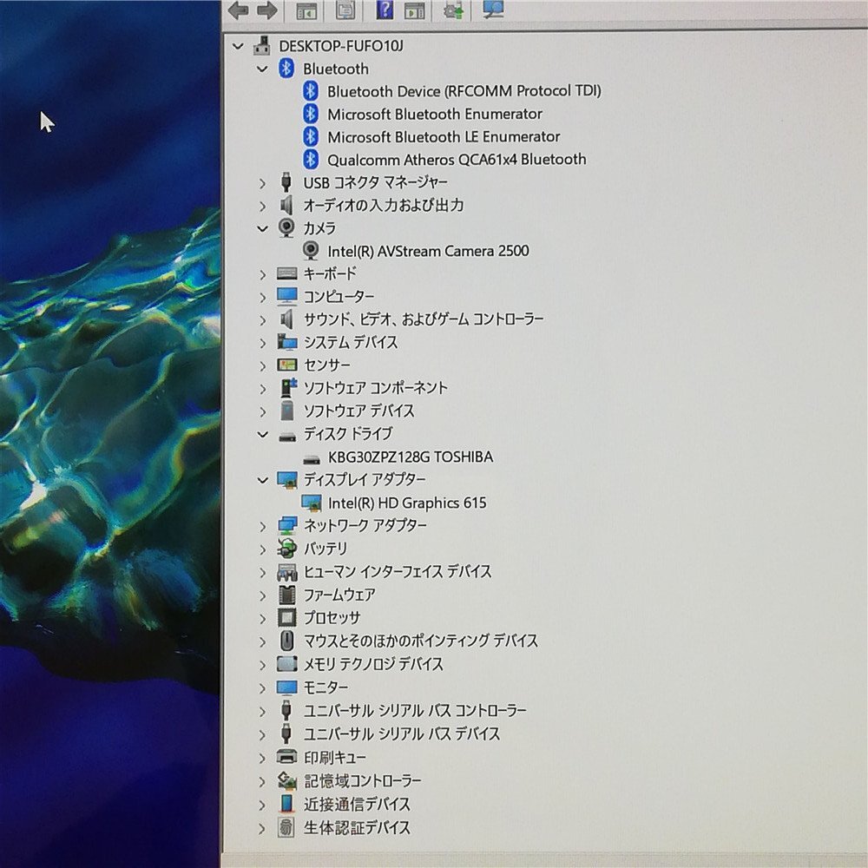Click the icon of Microsoft Bluetooth Enumerator

click(x=311, y=114)
